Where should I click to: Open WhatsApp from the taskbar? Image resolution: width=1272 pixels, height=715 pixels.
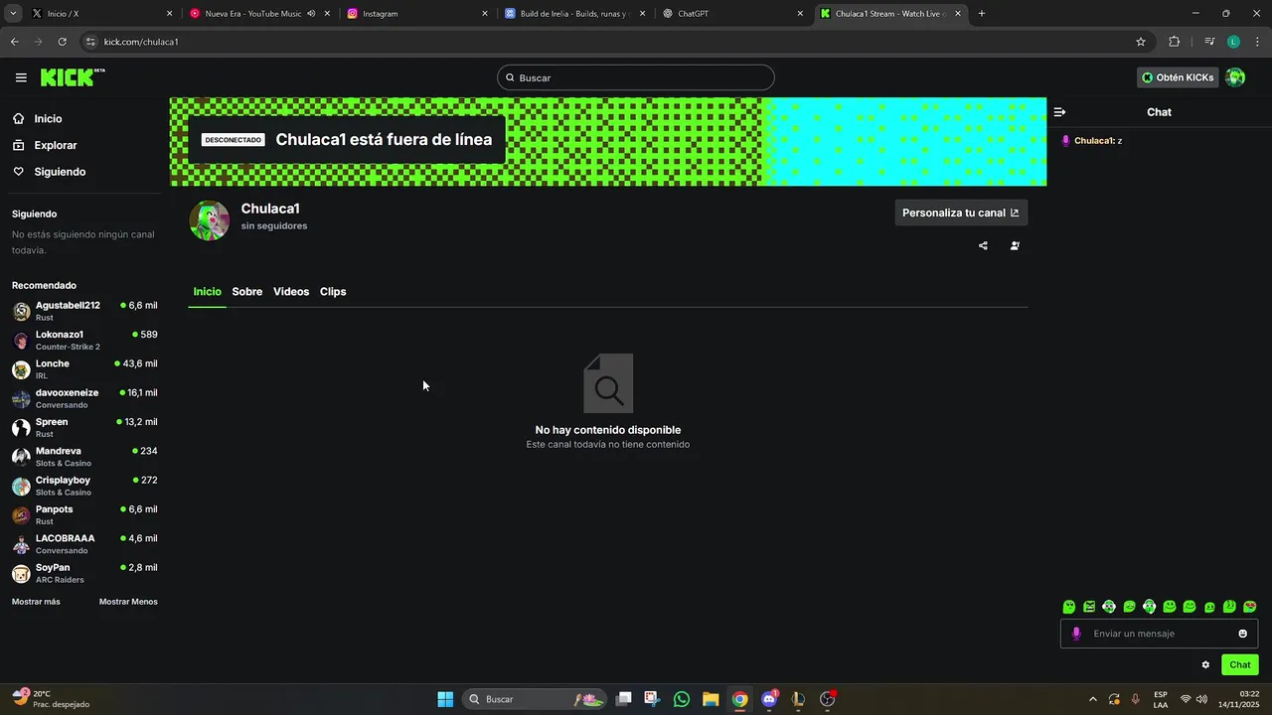[681, 699]
